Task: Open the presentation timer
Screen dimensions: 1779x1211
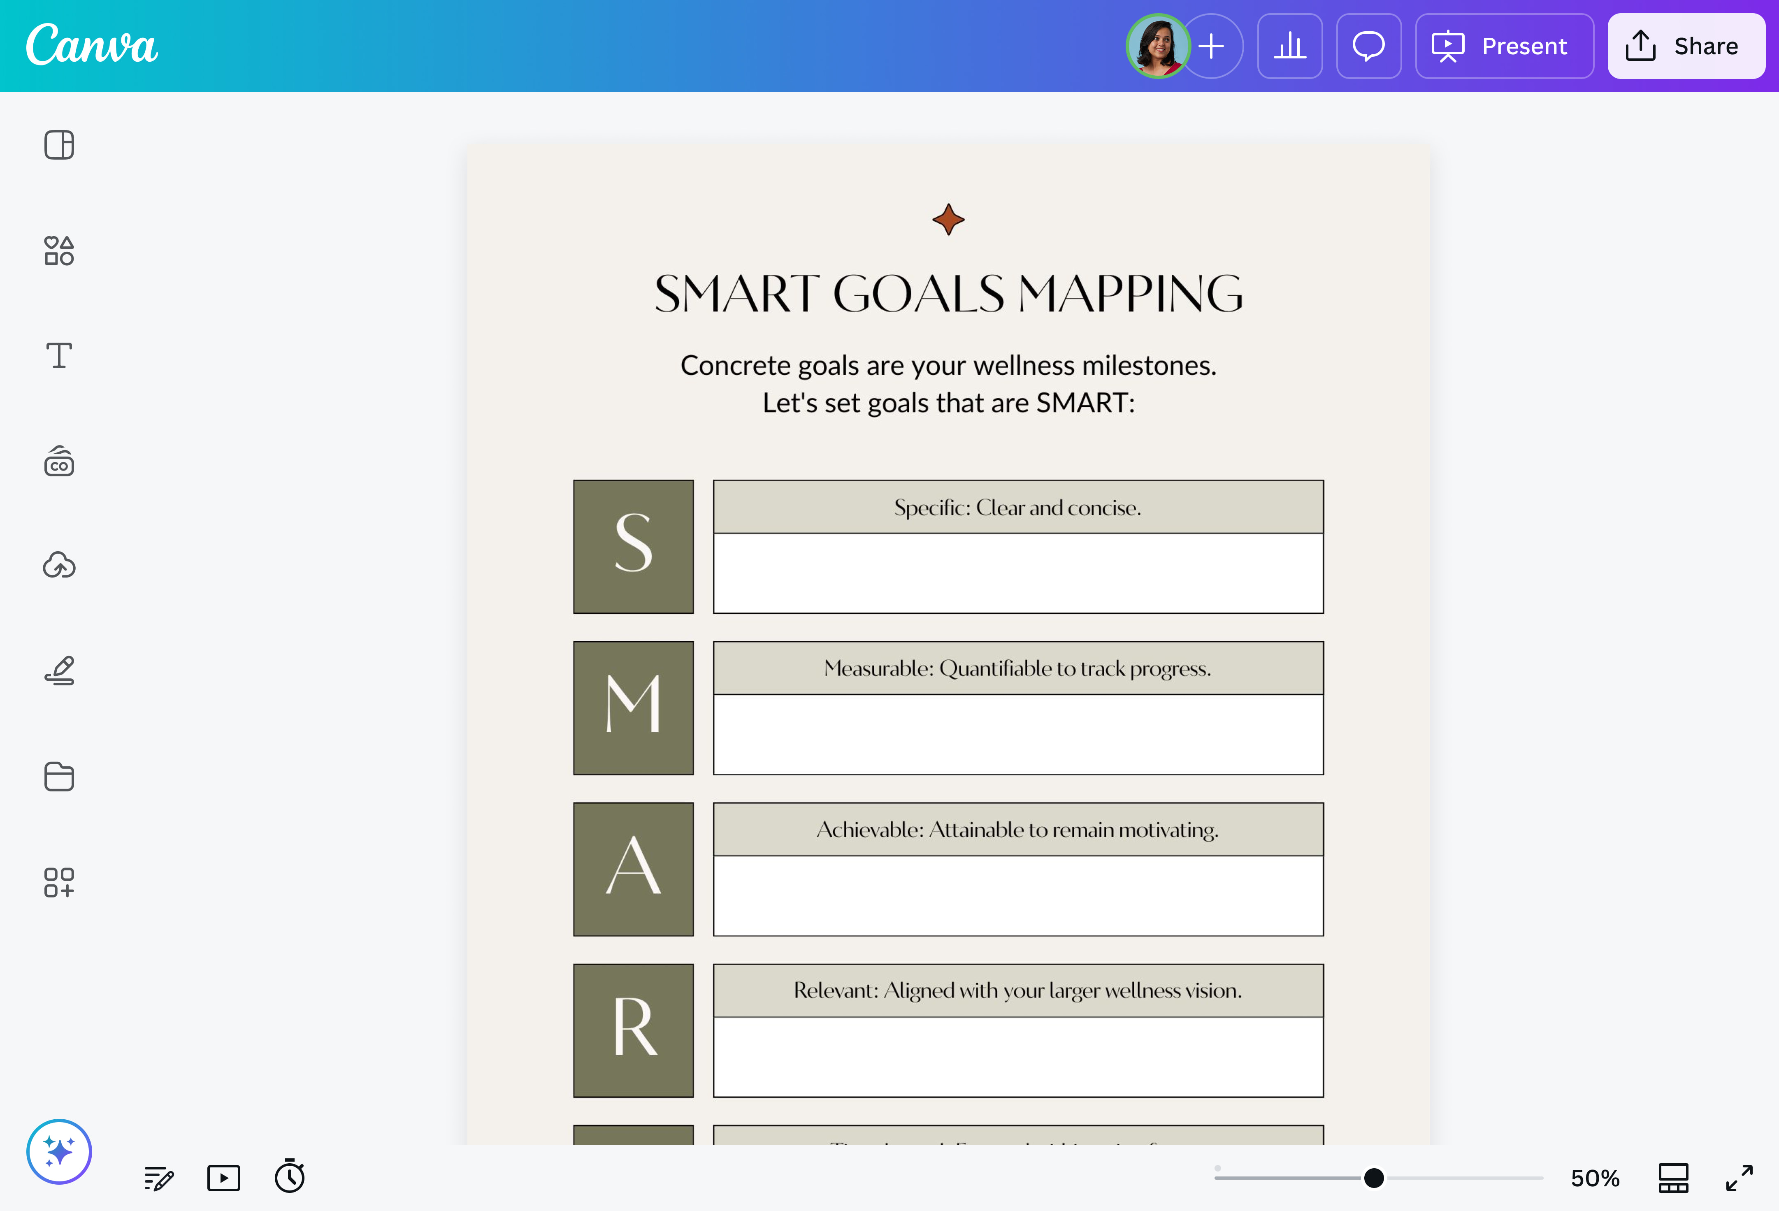Action: [289, 1178]
